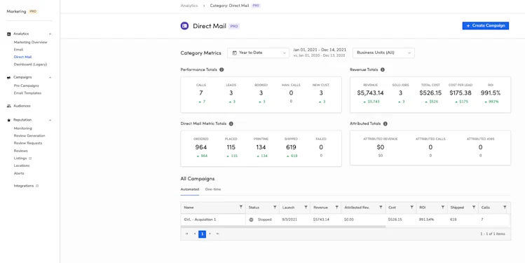Screen dimensions: 525x263
Task: Open info tooltip for Direct Mail Metric Totals
Action: pyautogui.click(x=231, y=123)
